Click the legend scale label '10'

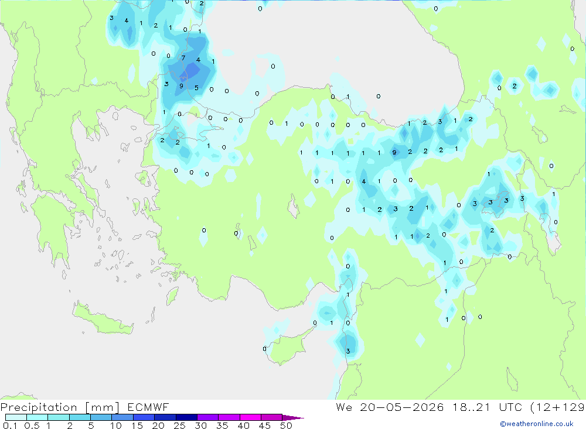[116, 425]
